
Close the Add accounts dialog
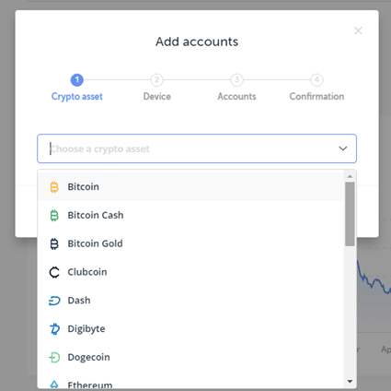358,30
